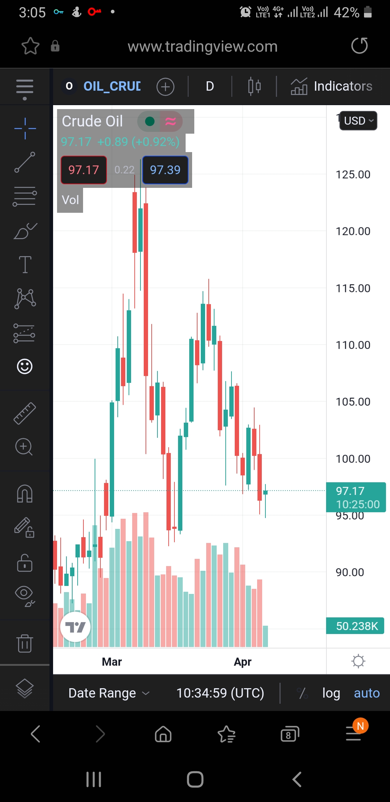Open the hamburger main menu
Image resolution: width=390 pixels, height=802 pixels.
pos(25,87)
